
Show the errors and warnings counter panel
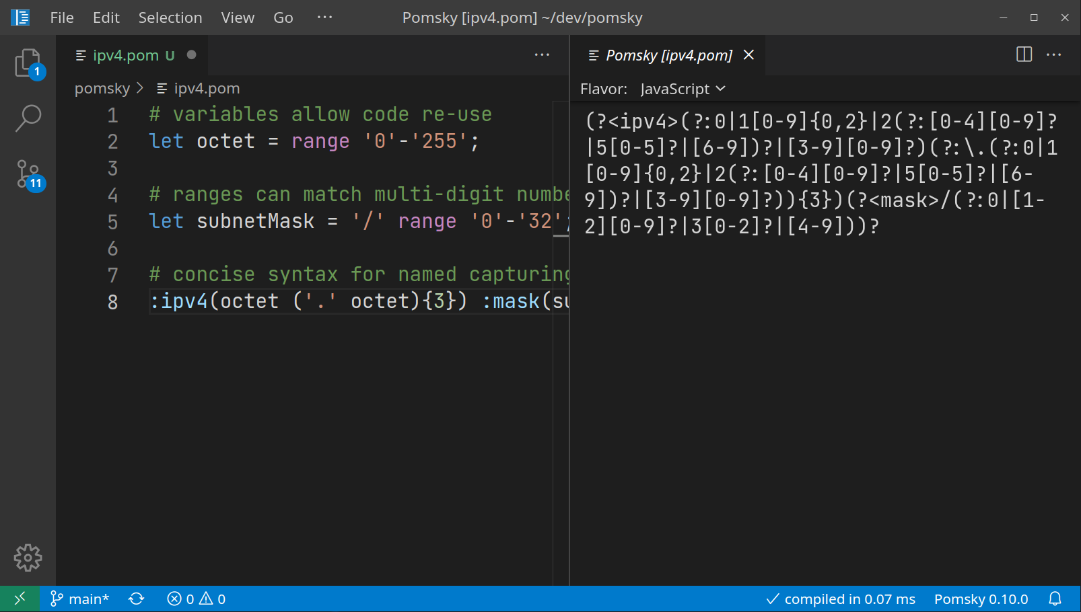click(x=196, y=599)
